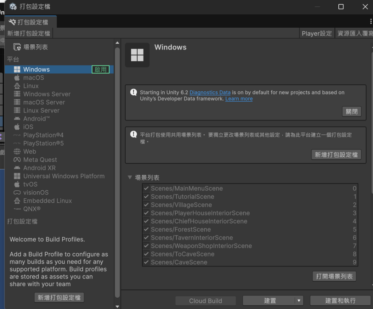Screen dimensions: 373x309
Task: Open the Diagnostics Data link
Action: coord(210,92)
